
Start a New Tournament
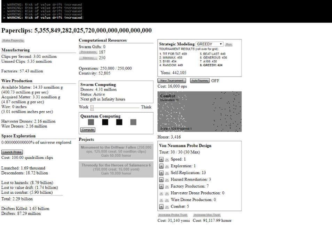pyautogui.click(x=172, y=81)
